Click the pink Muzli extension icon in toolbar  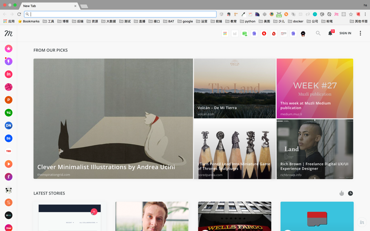click(x=336, y=14)
